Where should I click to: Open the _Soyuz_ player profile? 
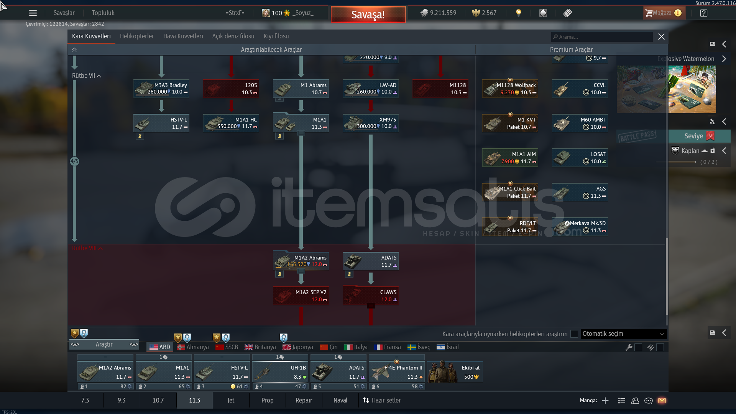click(x=288, y=13)
